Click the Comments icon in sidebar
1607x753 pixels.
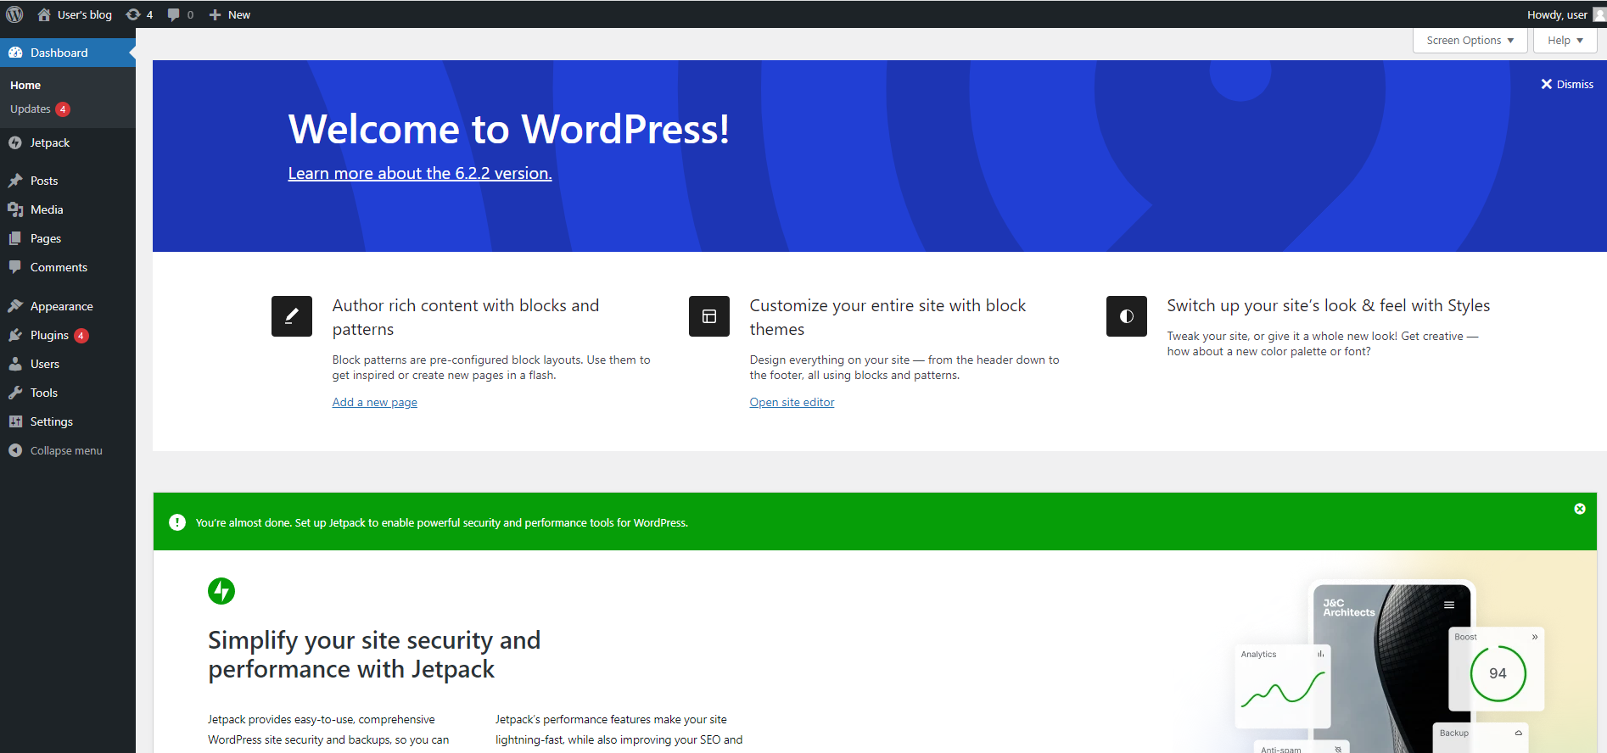[x=15, y=267]
